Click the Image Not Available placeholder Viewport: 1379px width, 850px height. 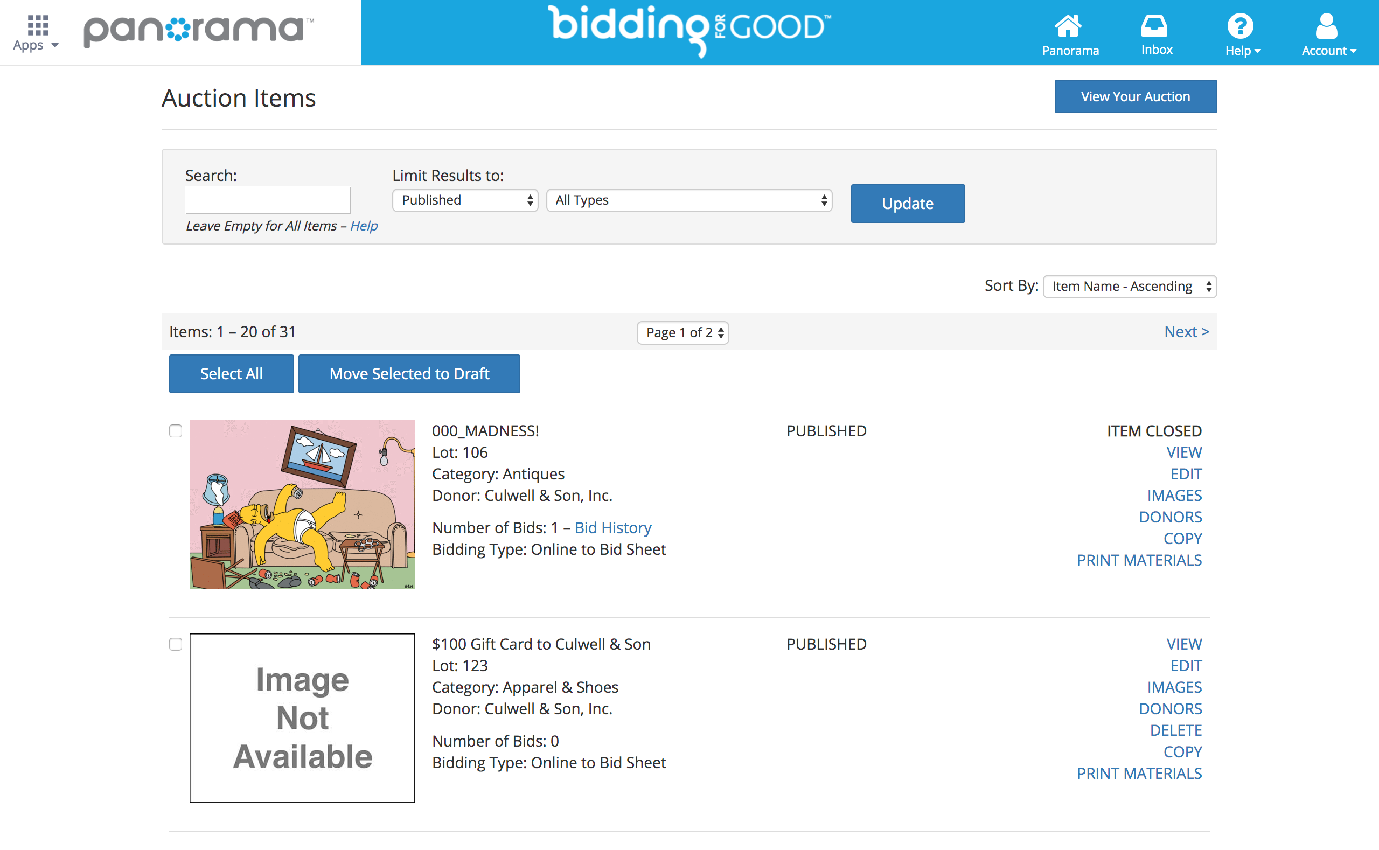coord(302,718)
